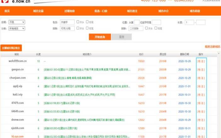Click 抢注 for ganguo.cn

click(x=201, y=70)
